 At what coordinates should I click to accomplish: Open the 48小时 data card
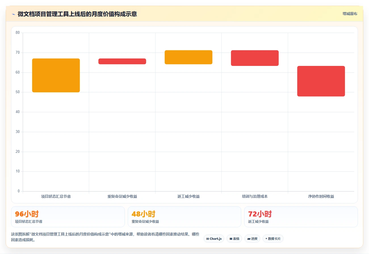[184, 217]
